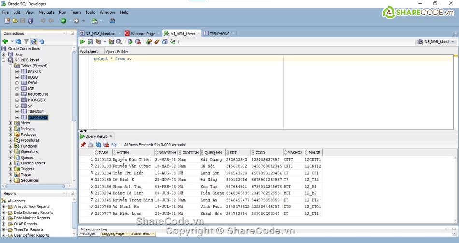Add a new connection with green plus
459x243 pixels.
(5, 41)
